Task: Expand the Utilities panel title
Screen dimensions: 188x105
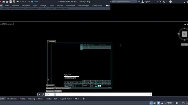Action: pyautogui.click(x=51, y=8)
